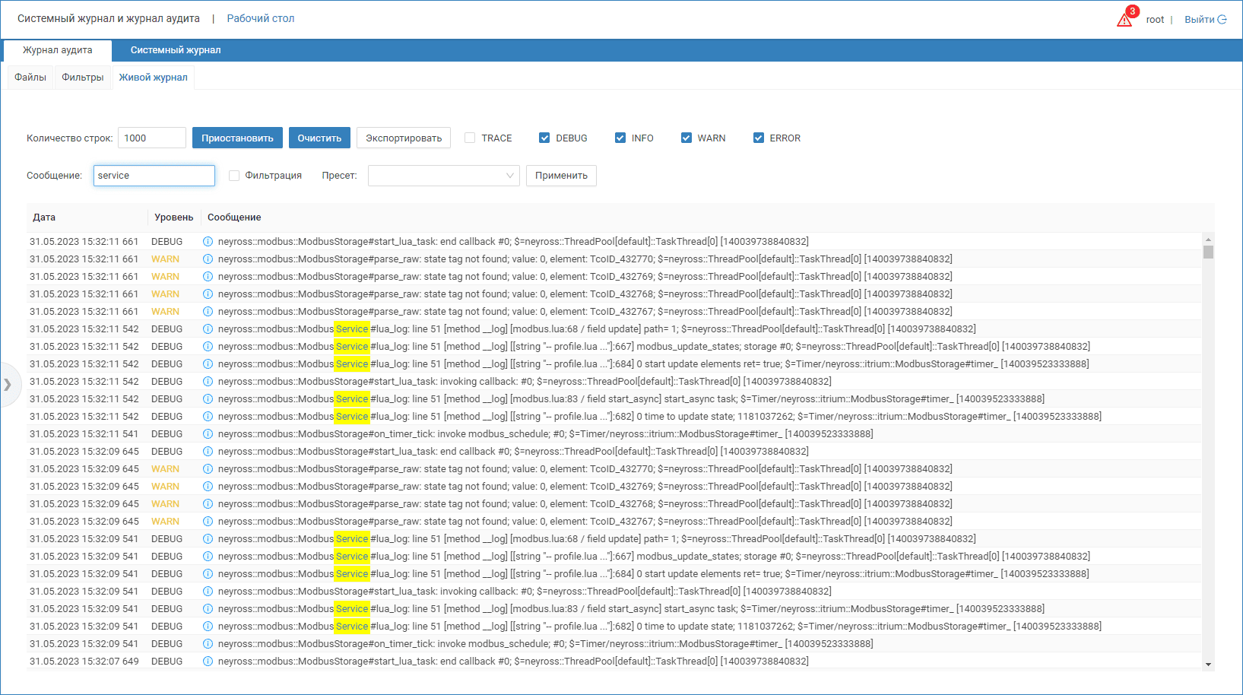Image resolution: width=1243 pixels, height=695 pixels.
Task: Uncheck the DEBUG level checkbox
Action: coord(544,138)
